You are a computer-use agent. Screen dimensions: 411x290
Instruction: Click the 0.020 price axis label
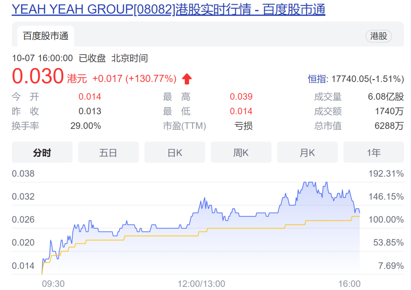(x=23, y=243)
